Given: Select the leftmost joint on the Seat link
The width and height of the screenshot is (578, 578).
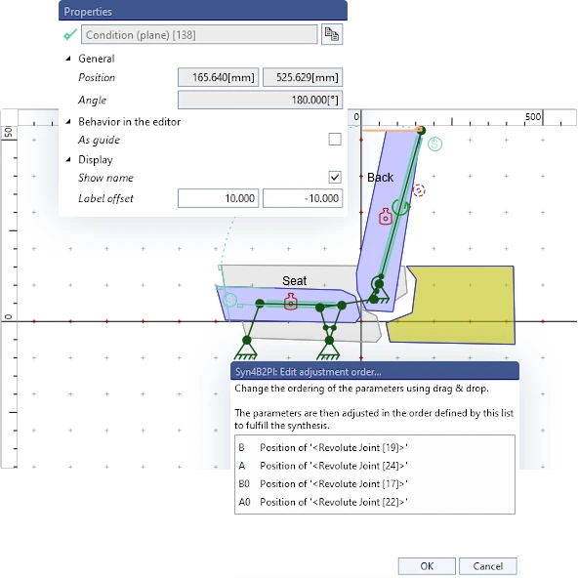Looking at the screenshot, I should [260, 304].
